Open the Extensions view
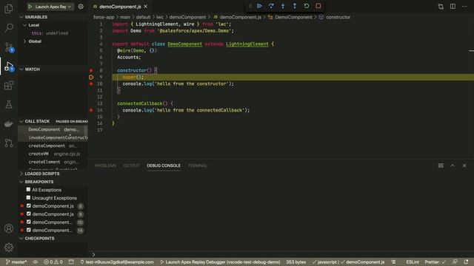 point(9,86)
